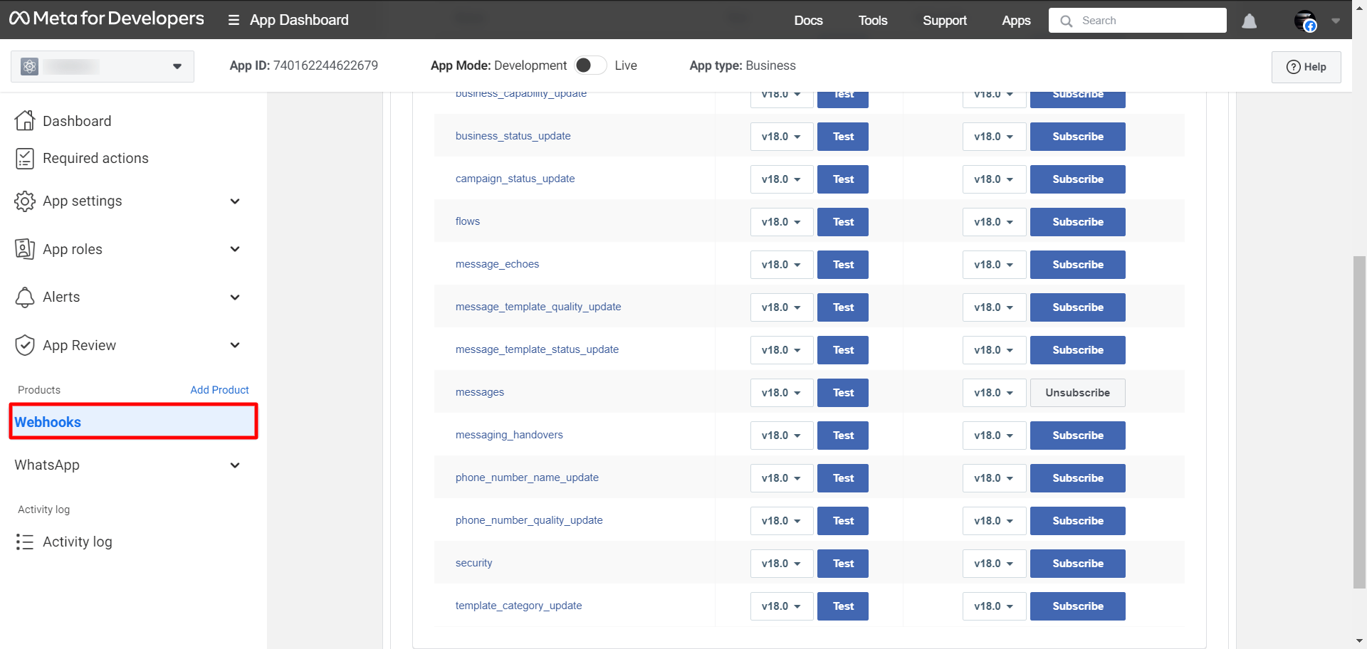Open the Docs menu in top bar
This screenshot has height=649, width=1367.
pos(808,21)
